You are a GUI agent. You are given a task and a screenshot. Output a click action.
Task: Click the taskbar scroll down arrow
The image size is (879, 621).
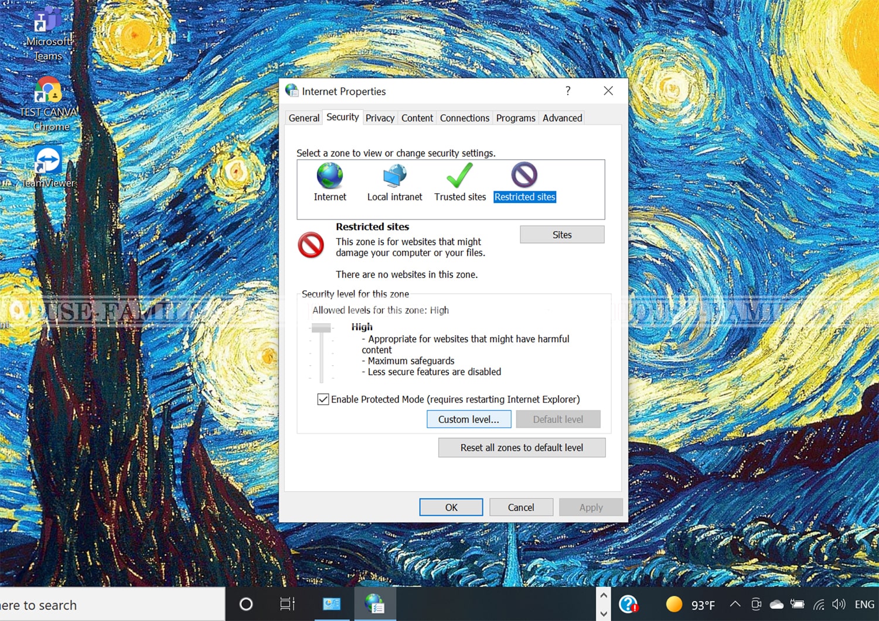604,613
